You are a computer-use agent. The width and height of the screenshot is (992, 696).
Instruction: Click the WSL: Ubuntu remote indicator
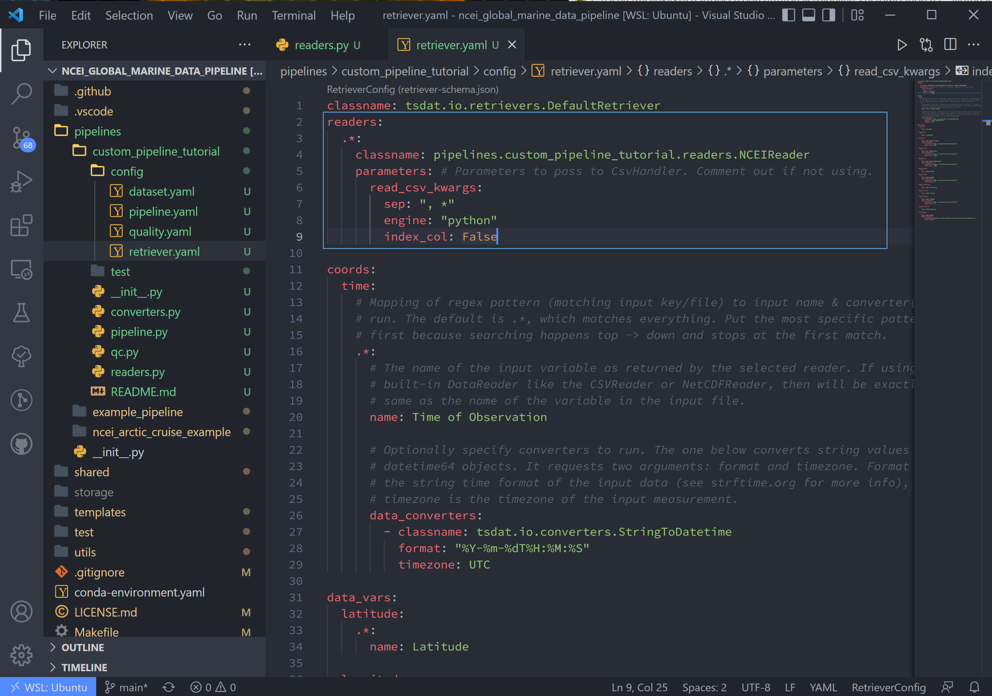coord(48,687)
